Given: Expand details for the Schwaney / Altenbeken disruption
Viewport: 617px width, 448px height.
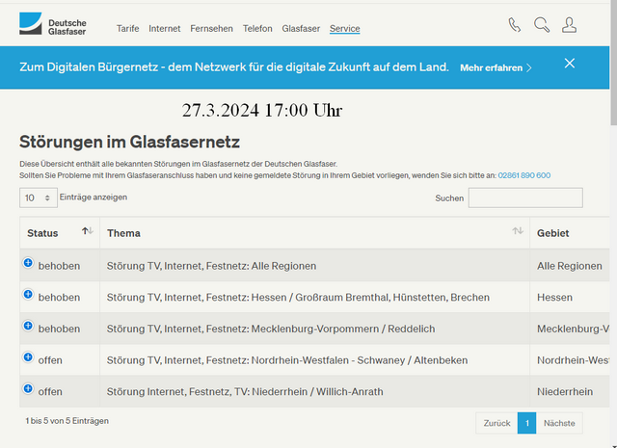Looking at the screenshot, I should pyautogui.click(x=28, y=356).
